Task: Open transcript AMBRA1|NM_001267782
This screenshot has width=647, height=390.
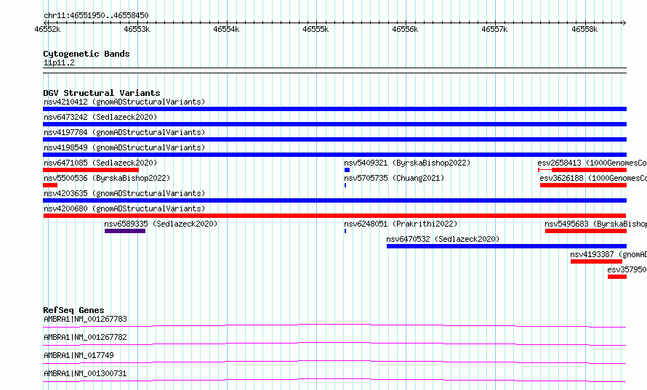Action: pos(85,337)
